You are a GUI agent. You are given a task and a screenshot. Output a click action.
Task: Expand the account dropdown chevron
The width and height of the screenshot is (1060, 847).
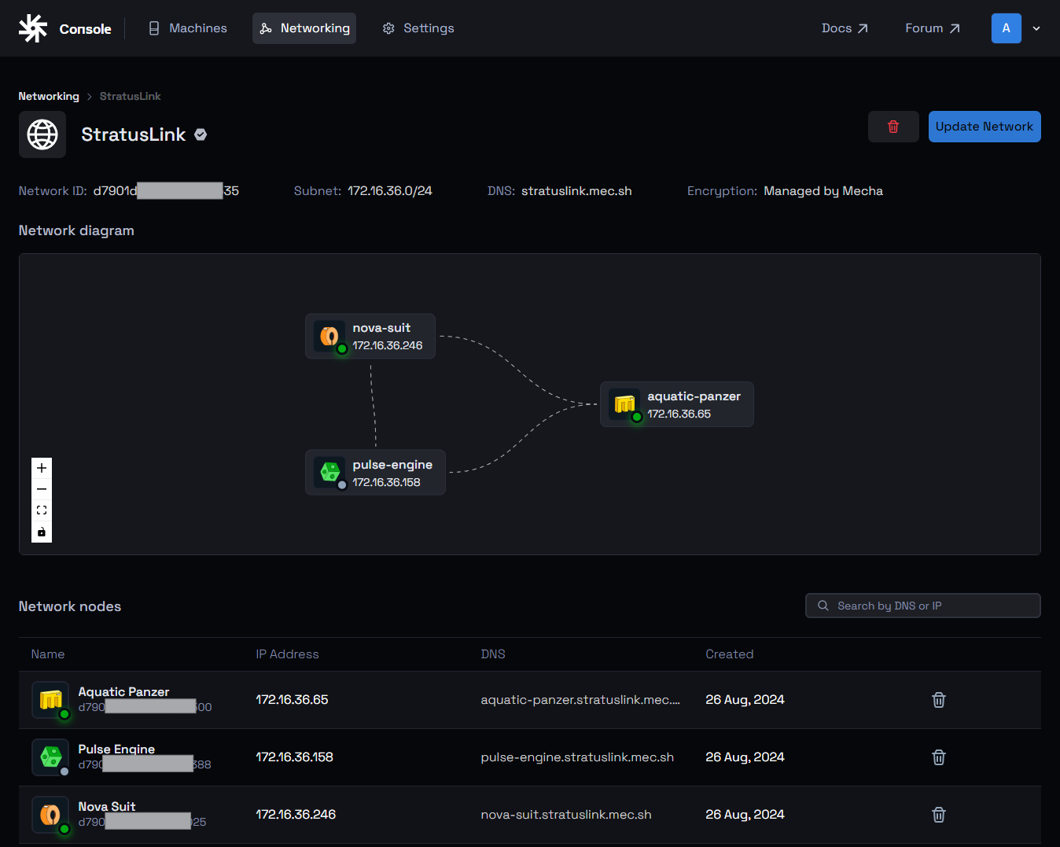(1036, 28)
